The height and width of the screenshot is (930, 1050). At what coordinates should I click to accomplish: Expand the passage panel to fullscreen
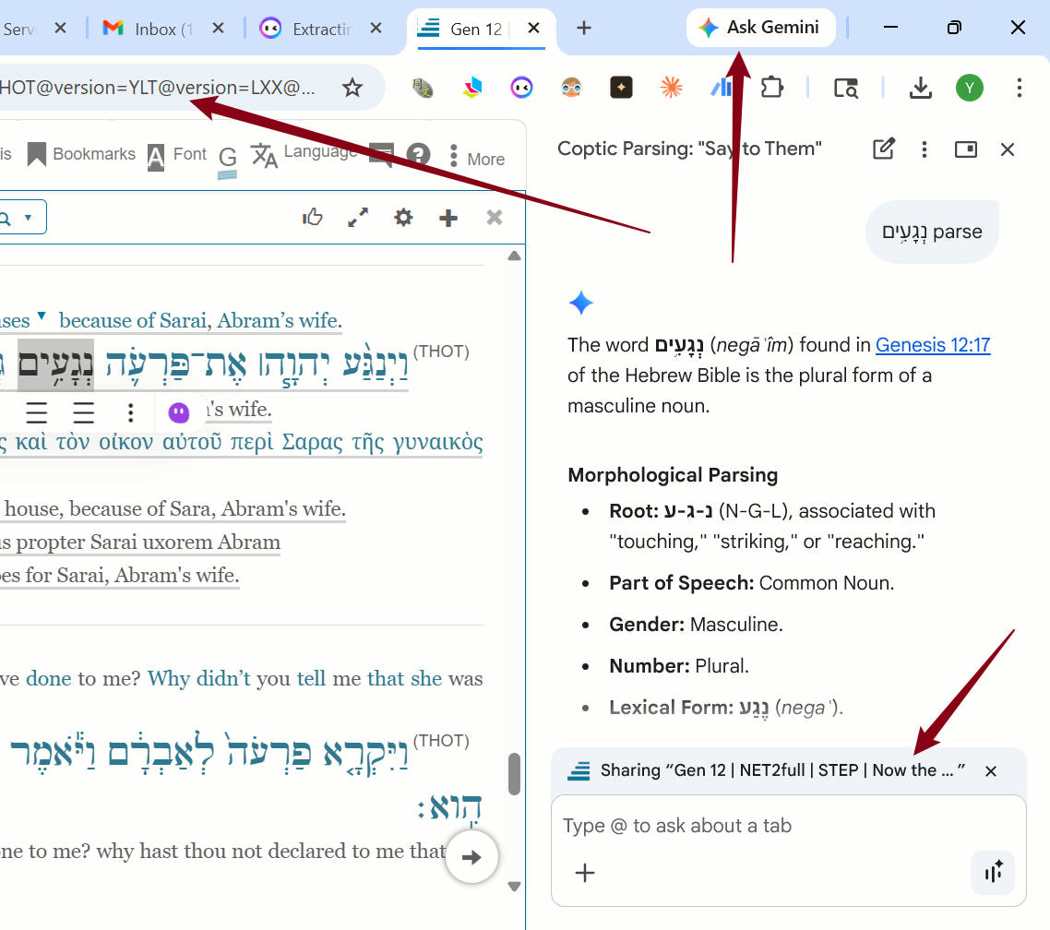click(x=358, y=218)
